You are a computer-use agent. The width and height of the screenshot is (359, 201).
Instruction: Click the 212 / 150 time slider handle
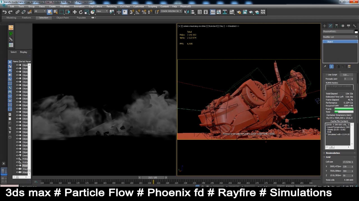pos(153,178)
